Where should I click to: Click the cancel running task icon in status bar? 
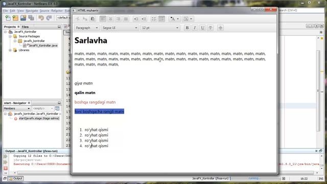click(x=284, y=178)
